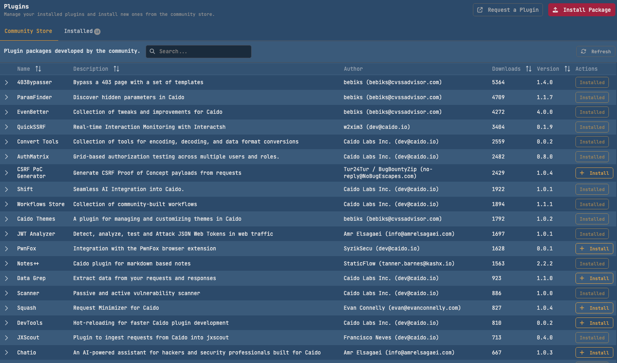Viewport: 617px width, 363px height.
Task: Click the Actions column header
Action: pos(586,69)
